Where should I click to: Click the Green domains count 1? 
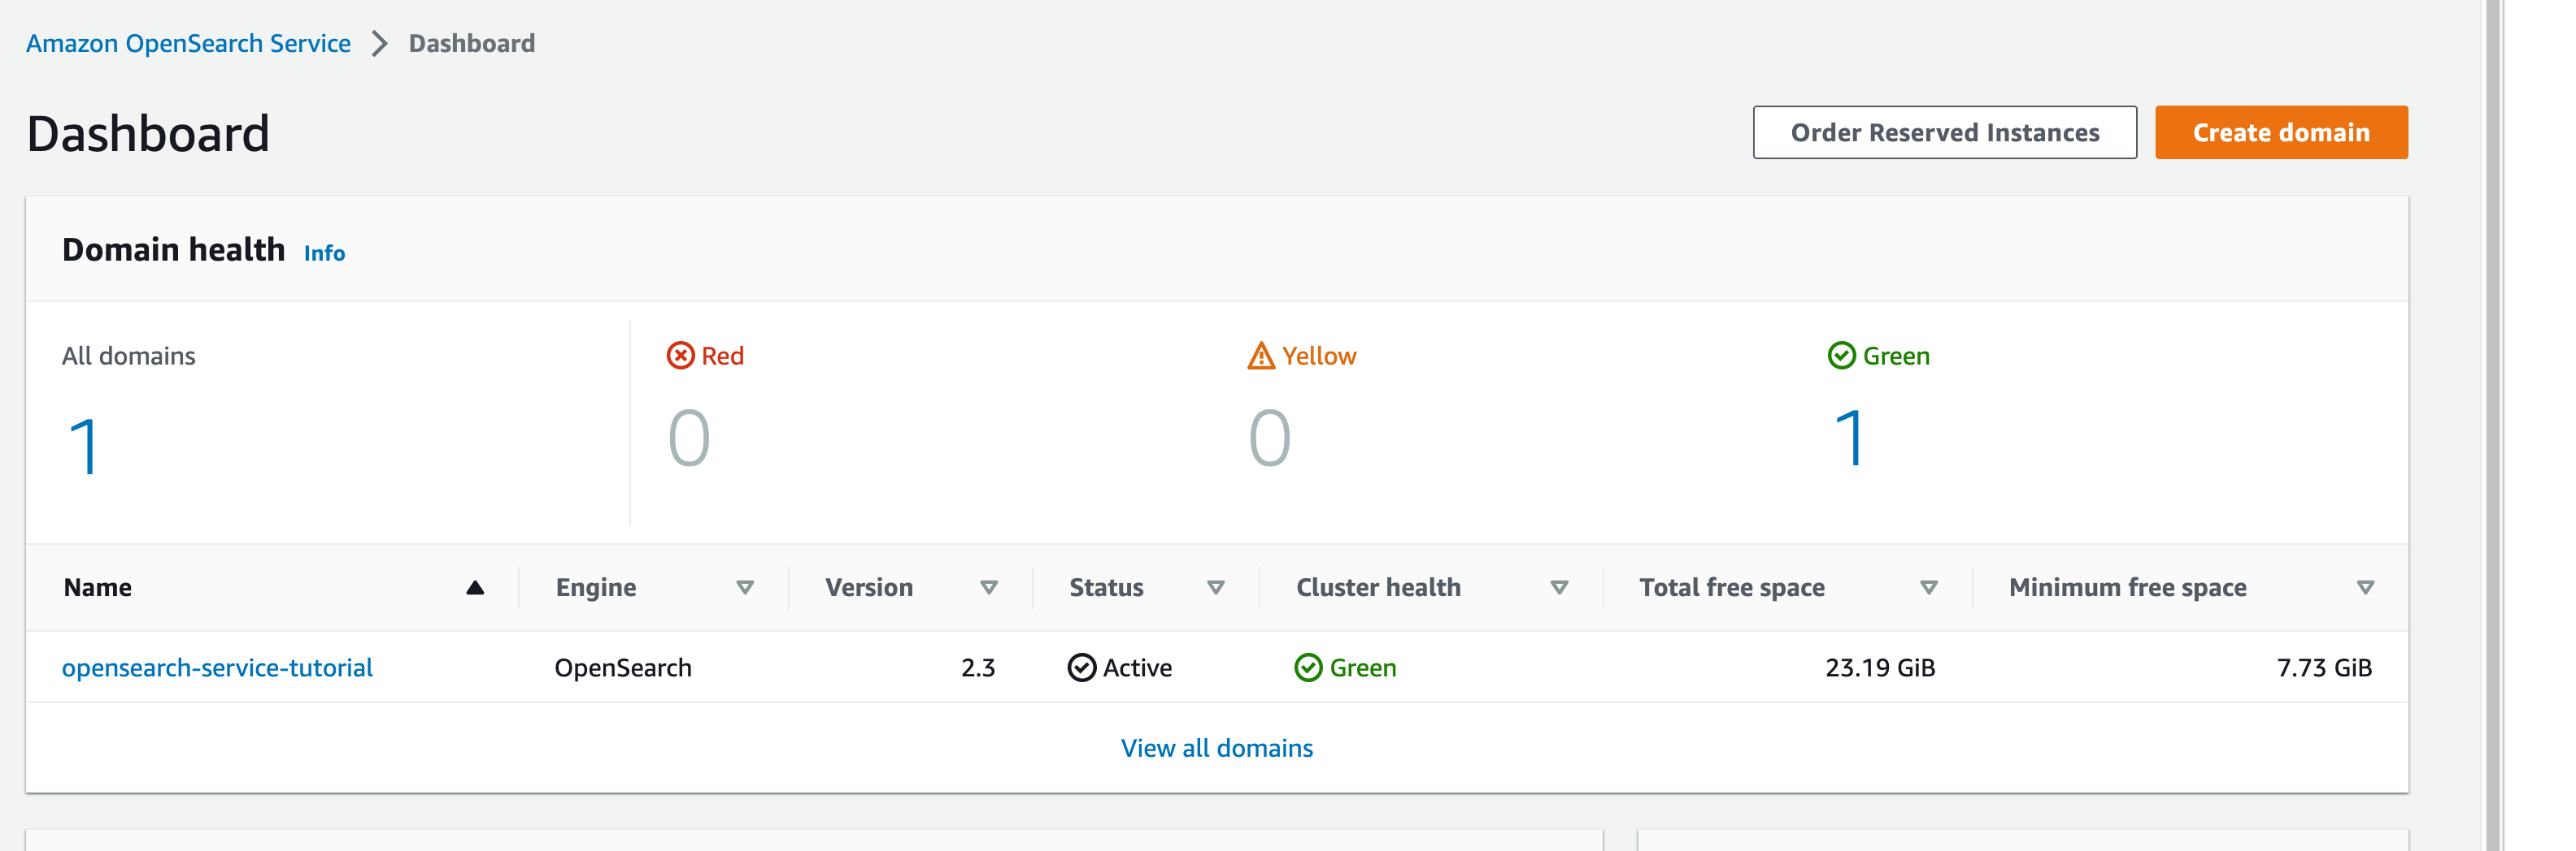(1850, 438)
